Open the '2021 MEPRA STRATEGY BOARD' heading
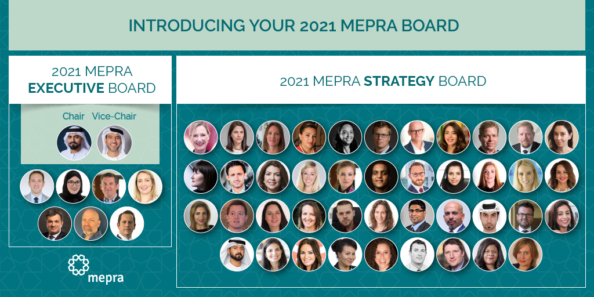Viewport: 594px width, 297px height. click(383, 81)
